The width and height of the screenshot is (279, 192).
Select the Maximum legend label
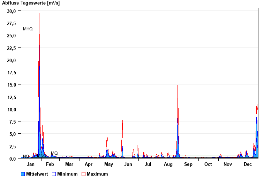coord(97,174)
